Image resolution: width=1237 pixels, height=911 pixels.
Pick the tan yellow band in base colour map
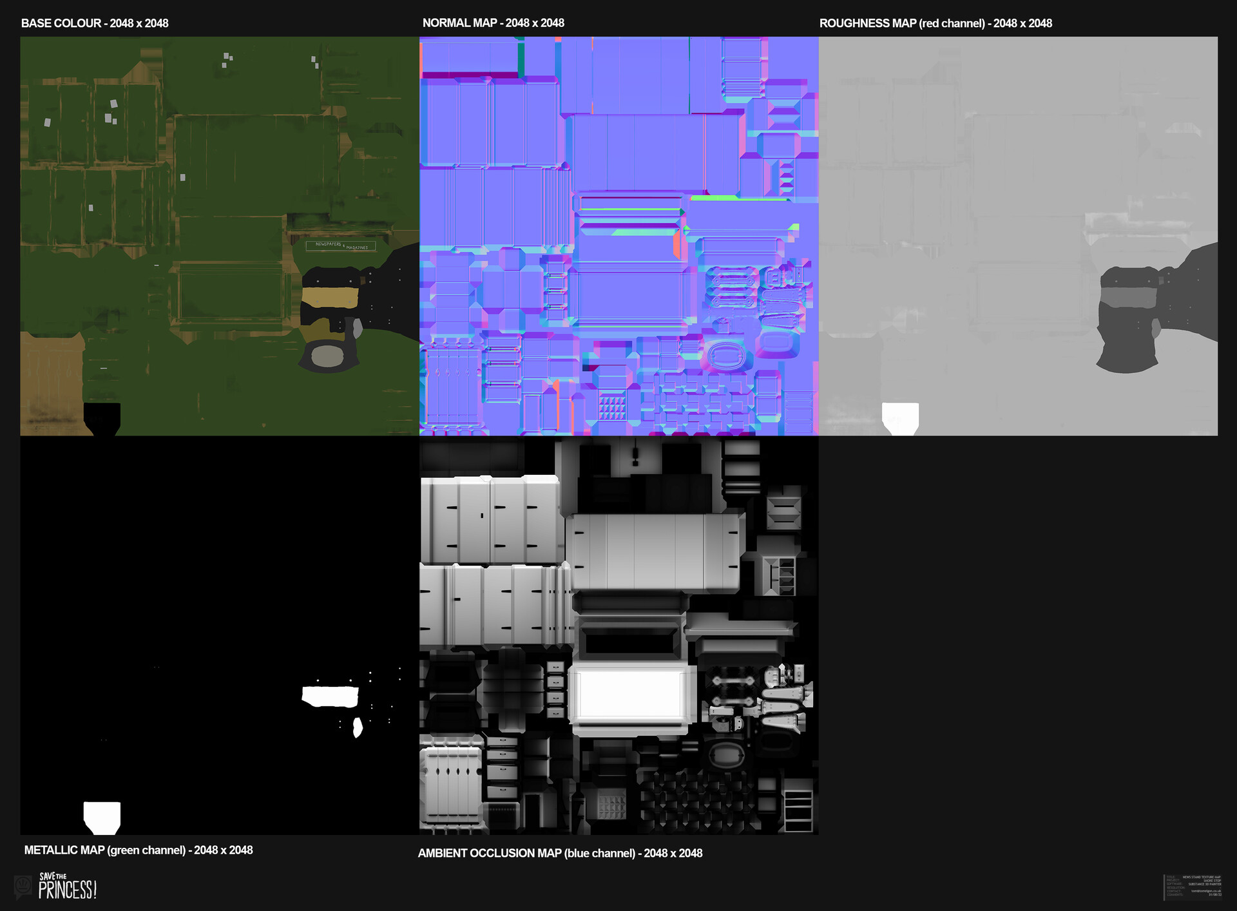tap(329, 298)
